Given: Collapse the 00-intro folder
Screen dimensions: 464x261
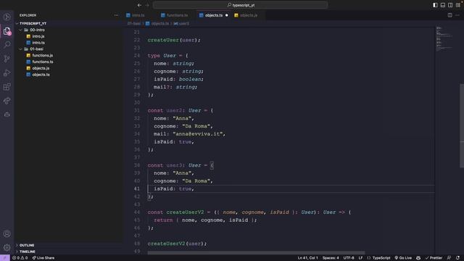Looking at the screenshot, I should (x=37, y=30).
